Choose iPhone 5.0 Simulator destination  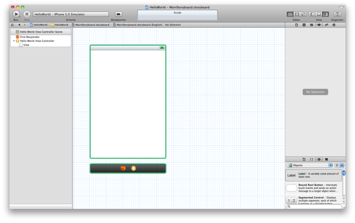click(x=69, y=14)
